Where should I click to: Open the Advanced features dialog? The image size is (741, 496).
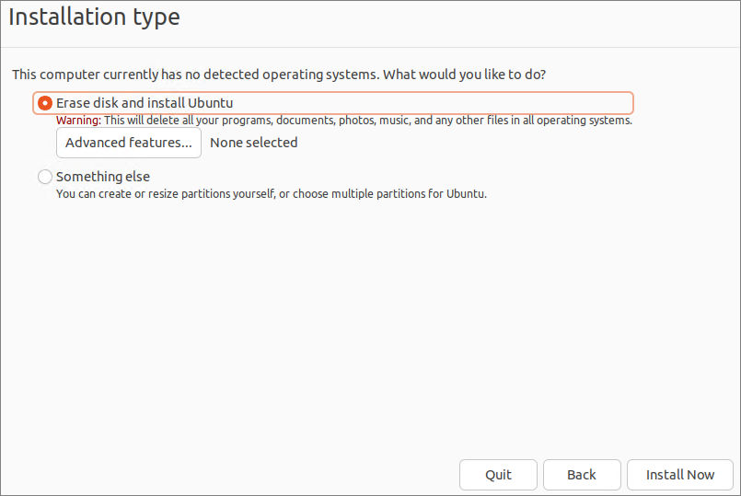tap(129, 143)
